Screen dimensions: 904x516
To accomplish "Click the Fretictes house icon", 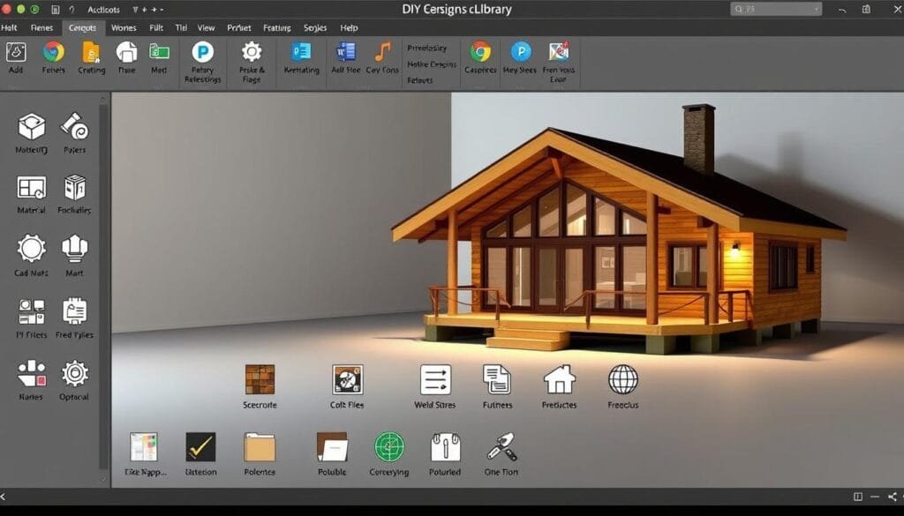I will point(558,381).
